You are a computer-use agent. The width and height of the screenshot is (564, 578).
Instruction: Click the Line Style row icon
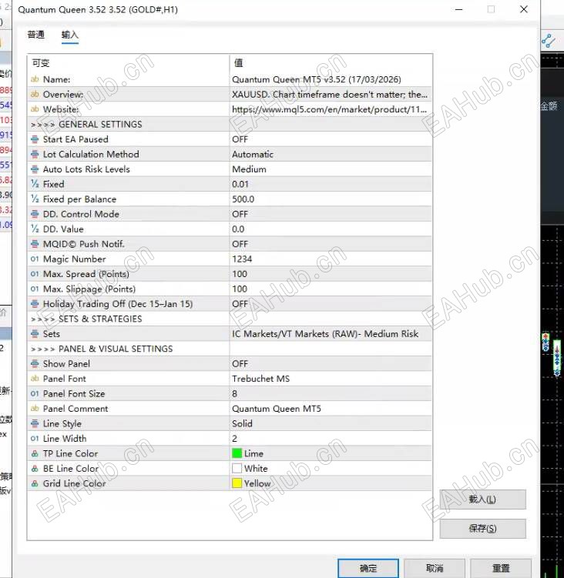tap(35, 423)
